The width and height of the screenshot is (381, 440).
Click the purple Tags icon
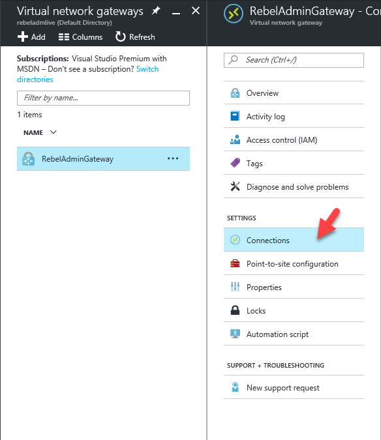point(236,163)
